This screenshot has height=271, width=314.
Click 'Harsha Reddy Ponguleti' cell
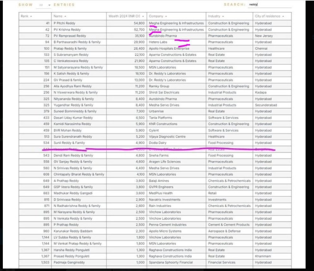pos(79,250)
